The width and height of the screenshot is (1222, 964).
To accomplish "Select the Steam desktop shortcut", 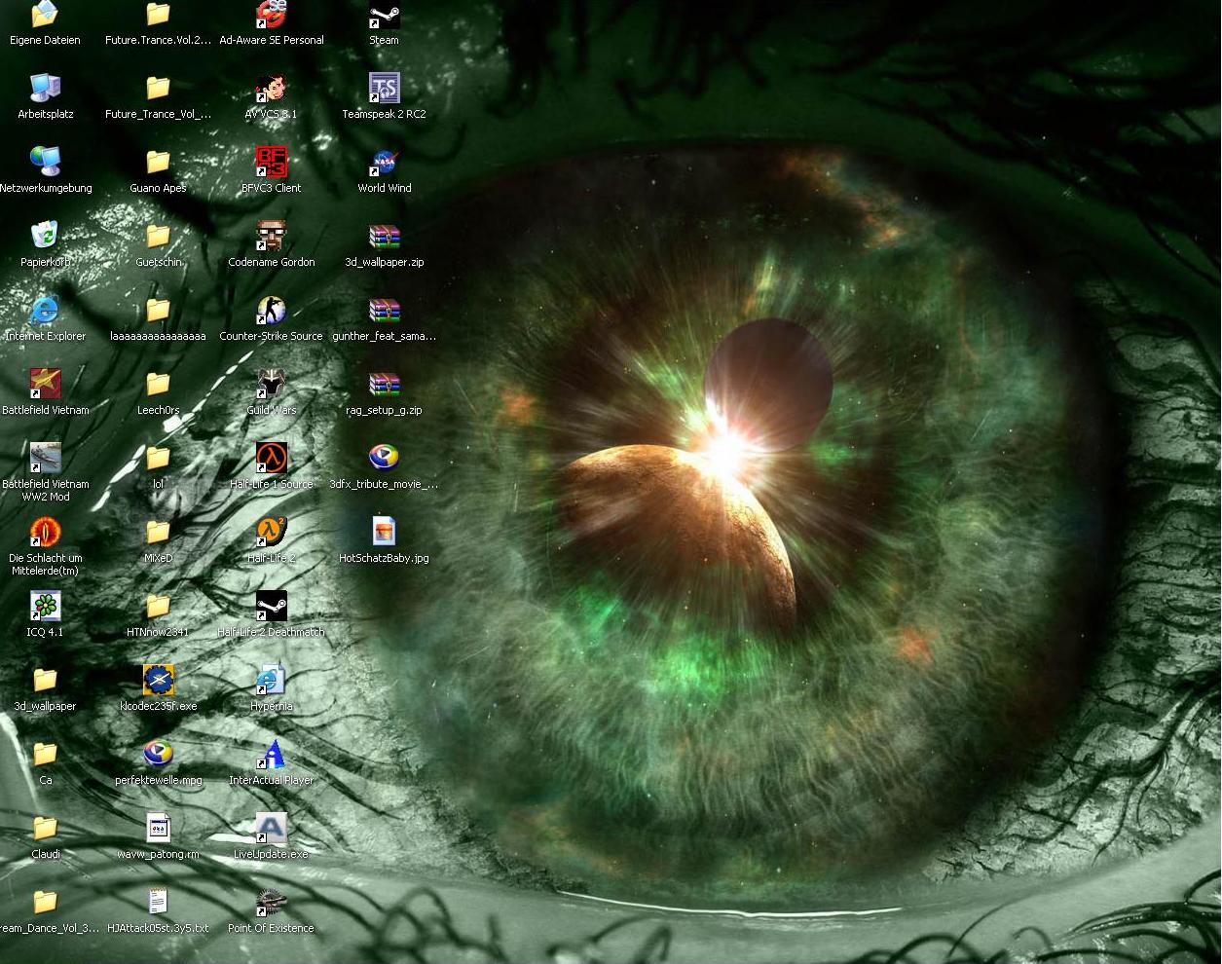I will tap(384, 18).
